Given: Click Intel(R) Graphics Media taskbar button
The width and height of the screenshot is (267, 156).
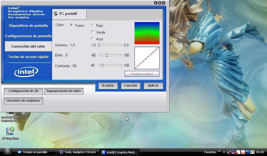Looking at the screenshot, I should click(119, 152).
